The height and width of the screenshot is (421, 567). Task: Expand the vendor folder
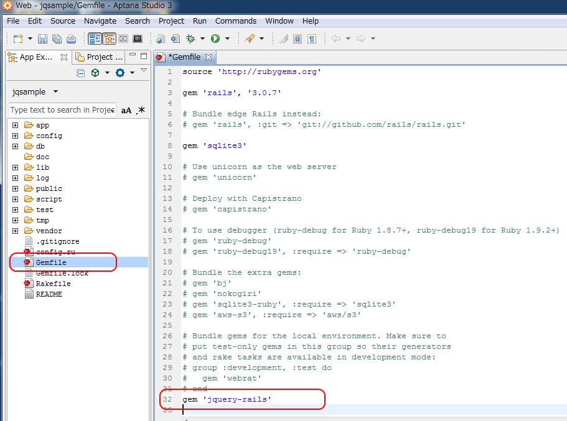pos(15,231)
